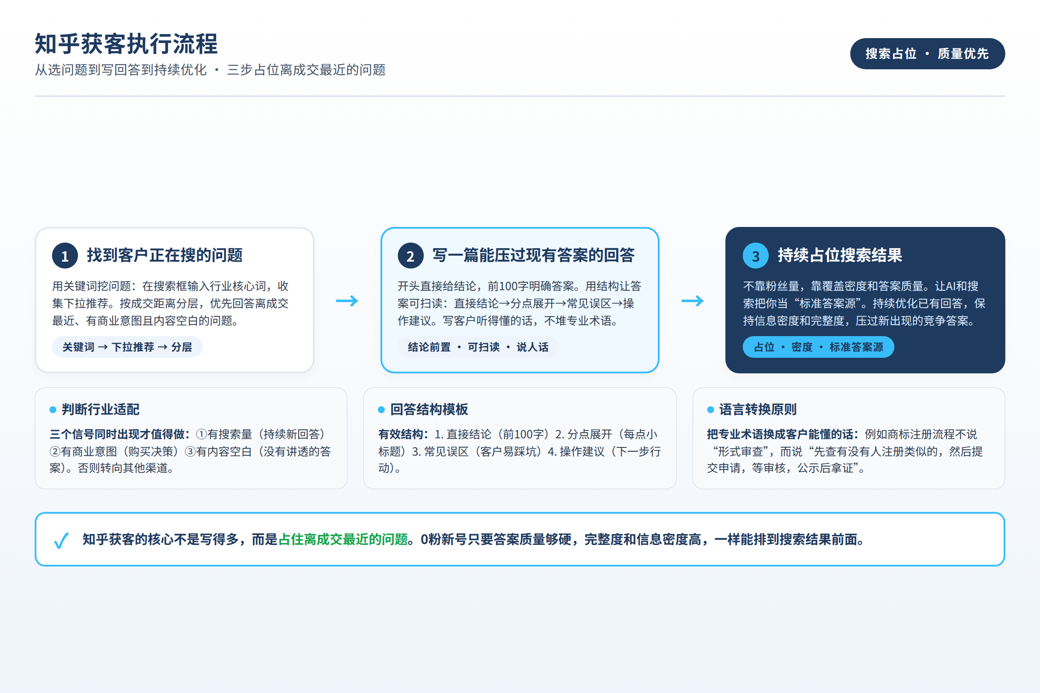Click the checkmark icon in bottom banner
Image resolution: width=1040 pixels, height=693 pixels.
[x=62, y=540]
